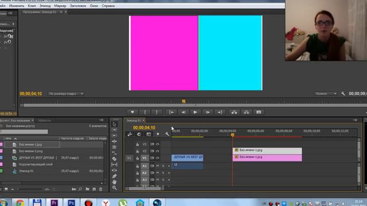Click the program monitor Add Marker button
Viewport: 367px width, 206px height.
coord(132,112)
